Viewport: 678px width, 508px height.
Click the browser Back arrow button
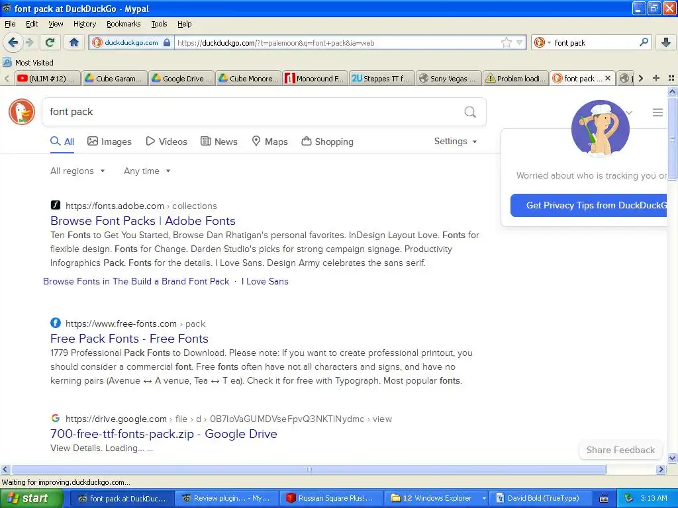click(x=13, y=42)
